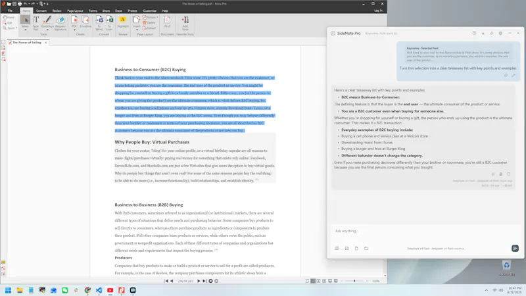Open the Rotate pages dropdown

(151, 17)
